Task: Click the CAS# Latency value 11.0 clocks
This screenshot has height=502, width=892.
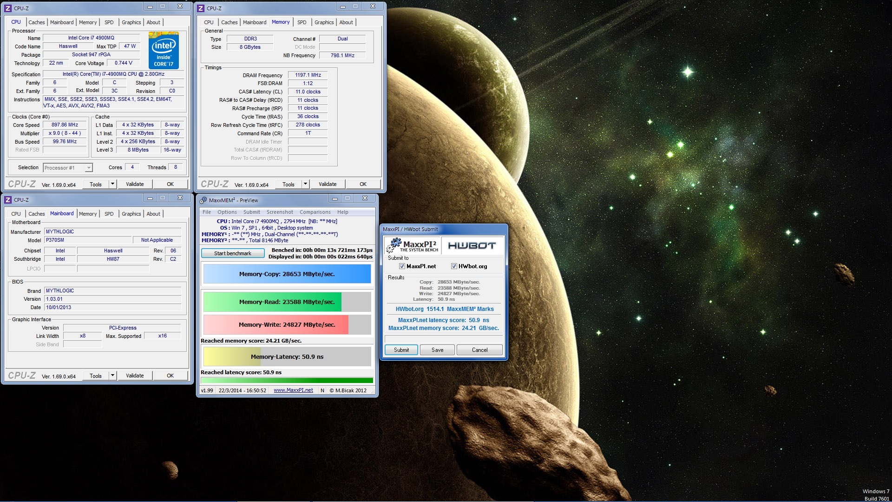Action: 308,92
